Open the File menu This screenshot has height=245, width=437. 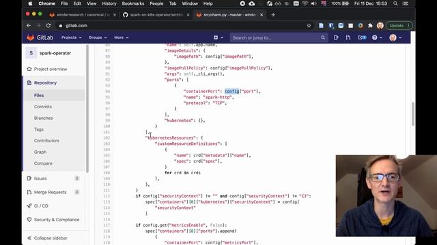(x=64, y=3)
